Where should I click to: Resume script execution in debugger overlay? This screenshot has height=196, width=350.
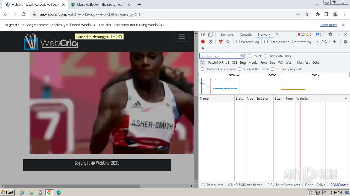(x=113, y=37)
